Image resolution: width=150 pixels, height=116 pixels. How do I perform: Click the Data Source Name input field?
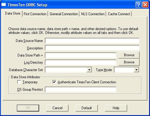(92, 41)
